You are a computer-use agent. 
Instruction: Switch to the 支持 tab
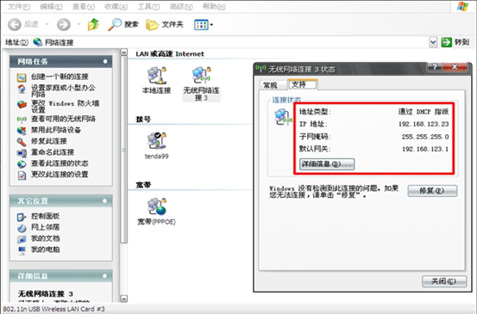[302, 84]
